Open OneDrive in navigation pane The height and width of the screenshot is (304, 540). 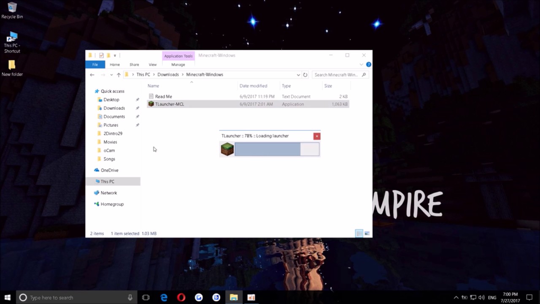click(109, 170)
